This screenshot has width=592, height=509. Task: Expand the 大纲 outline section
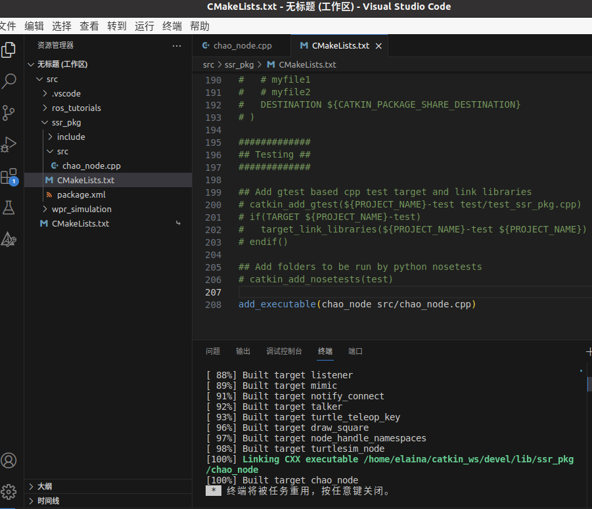tap(32, 487)
